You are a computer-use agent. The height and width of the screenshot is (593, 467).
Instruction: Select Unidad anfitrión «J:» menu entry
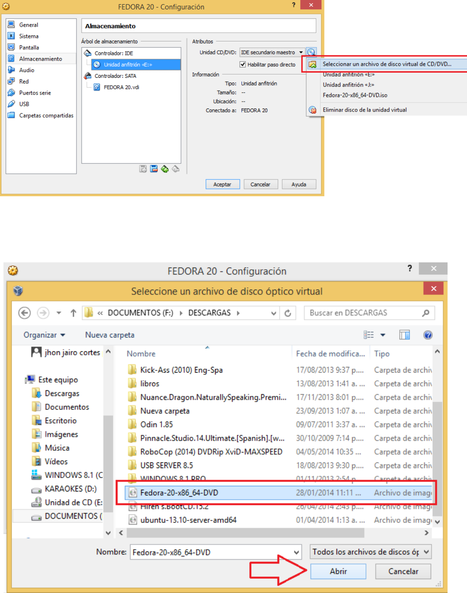[349, 85]
